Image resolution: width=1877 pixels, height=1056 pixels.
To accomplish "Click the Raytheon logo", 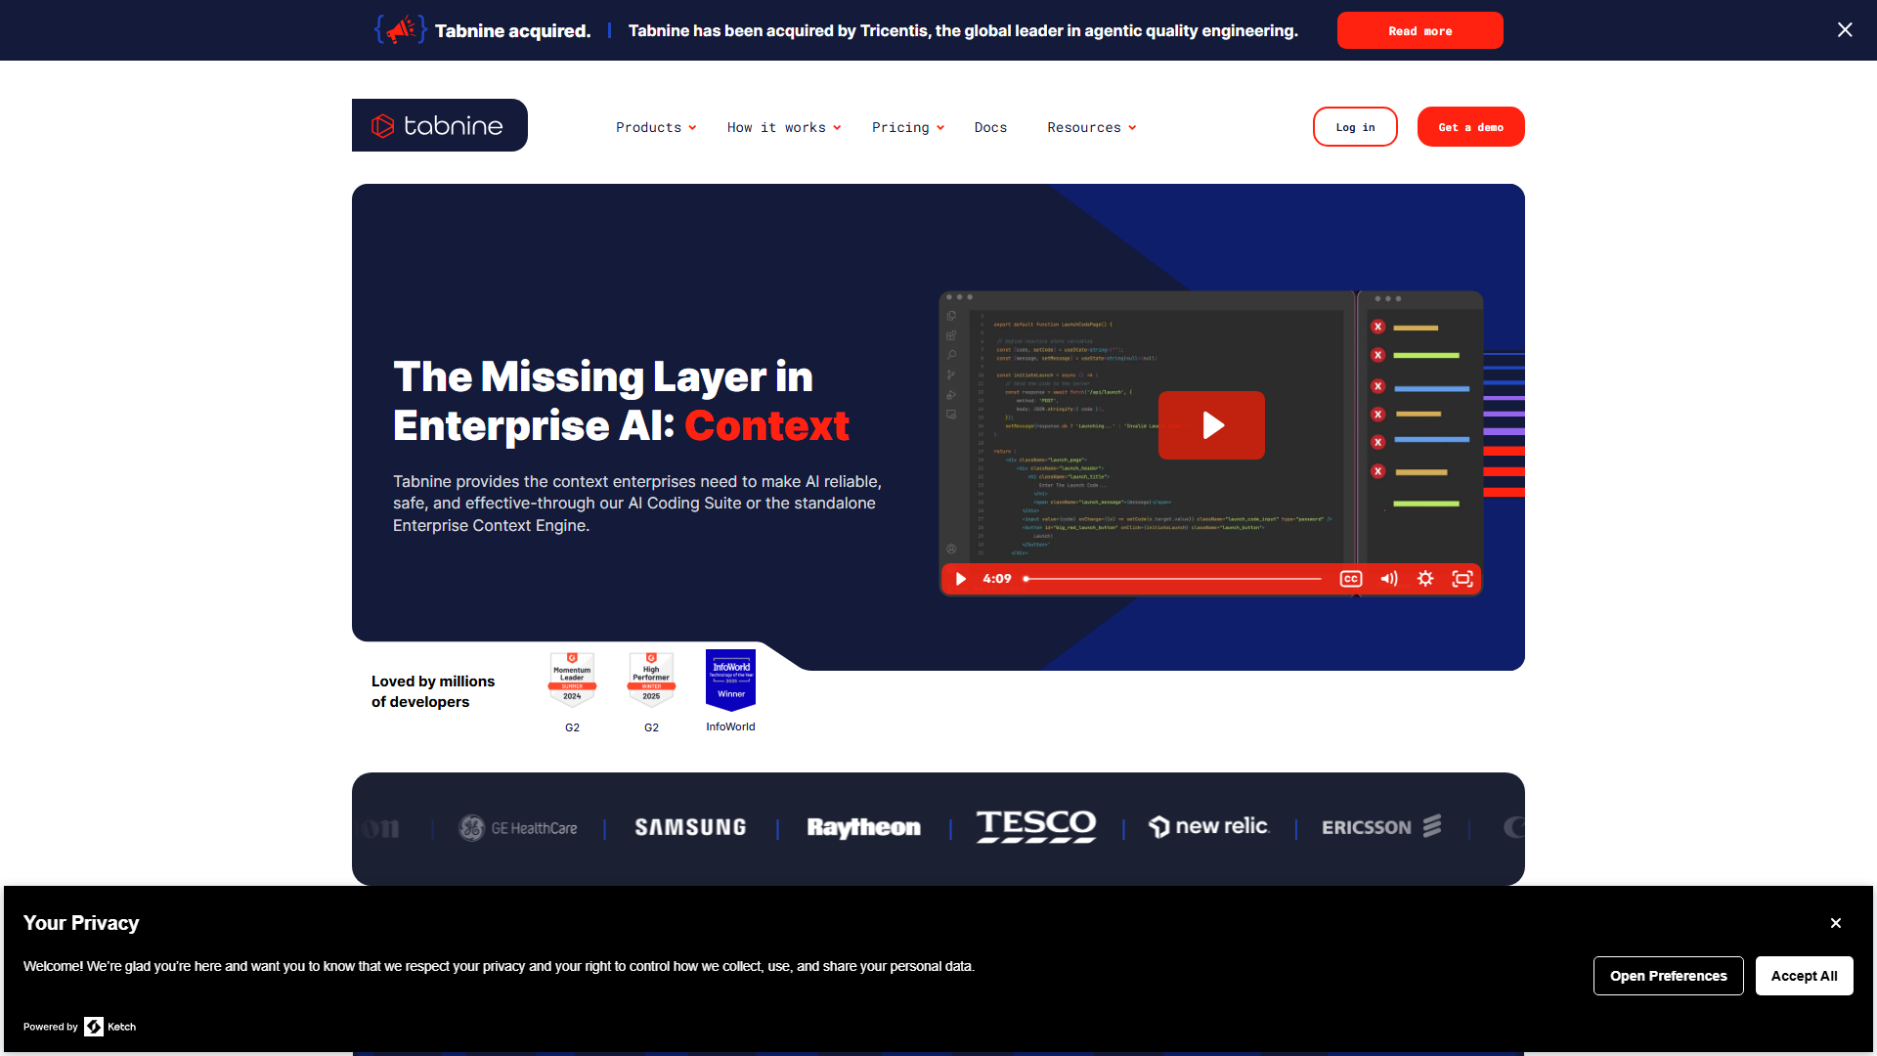I will click(863, 828).
